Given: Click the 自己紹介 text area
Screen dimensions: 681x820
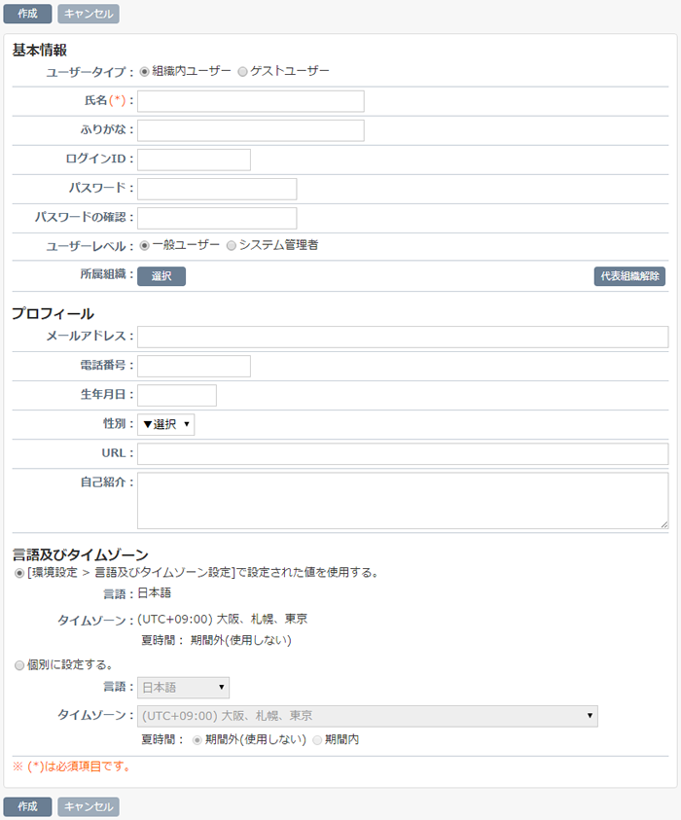Looking at the screenshot, I should pyautogui.click(x=403, y=500).
